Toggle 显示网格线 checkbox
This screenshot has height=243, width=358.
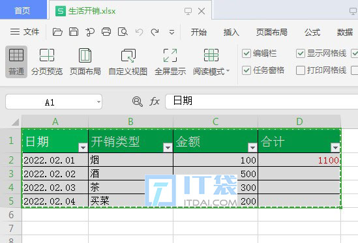pos(301,53)
